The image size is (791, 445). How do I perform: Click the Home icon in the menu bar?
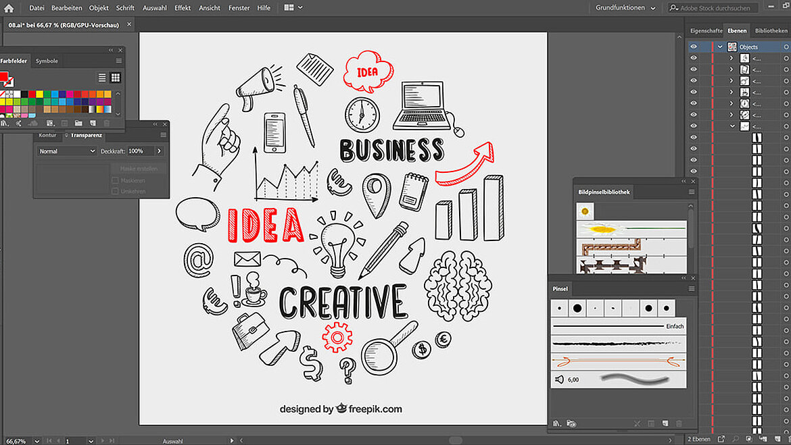9,8
